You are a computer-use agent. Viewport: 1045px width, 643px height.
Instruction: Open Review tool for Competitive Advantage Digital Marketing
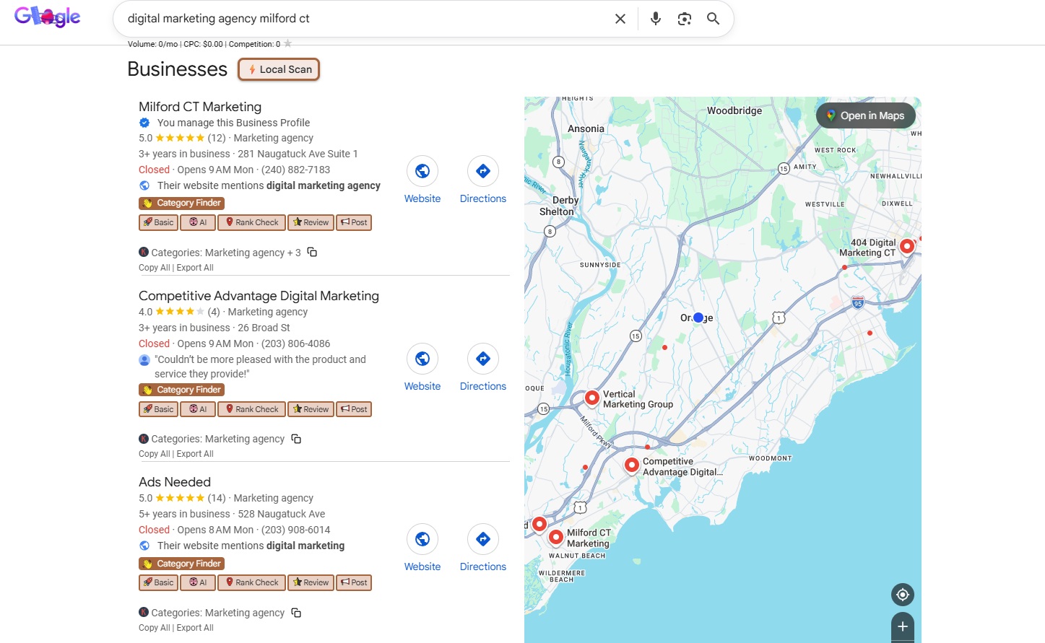pyautogui.click(x=311, y=409)
